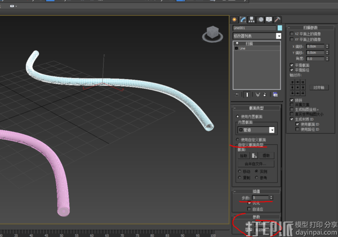Open the 管道 built-in section dropdown
The width and height of the screenshot is (338, 237).
pyautogui.click(x=272, y=130)
